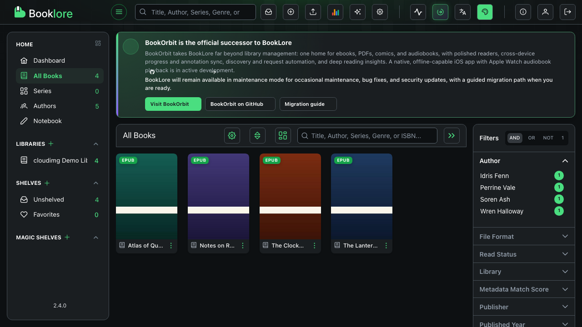Add a shelf with the plus beside Shelves

(47, 183)
